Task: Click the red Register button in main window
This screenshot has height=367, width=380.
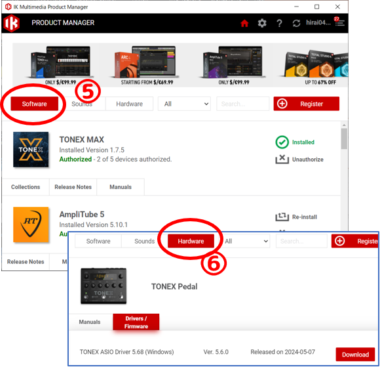Action: tap(307, 104)
